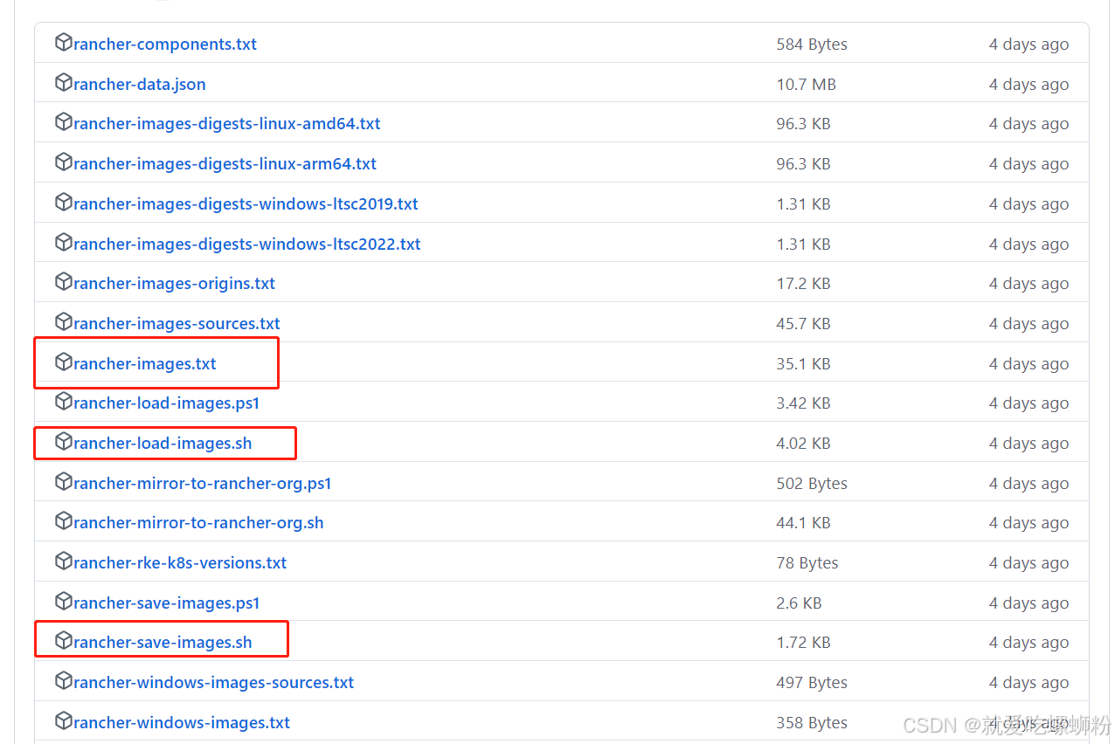Open rancher-rke-k8s-versions.txt link

click(180, 562)
